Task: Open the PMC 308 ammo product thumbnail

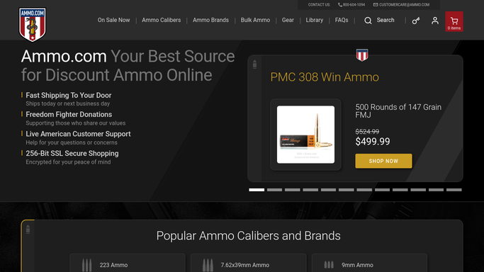Action: (305, 135)
